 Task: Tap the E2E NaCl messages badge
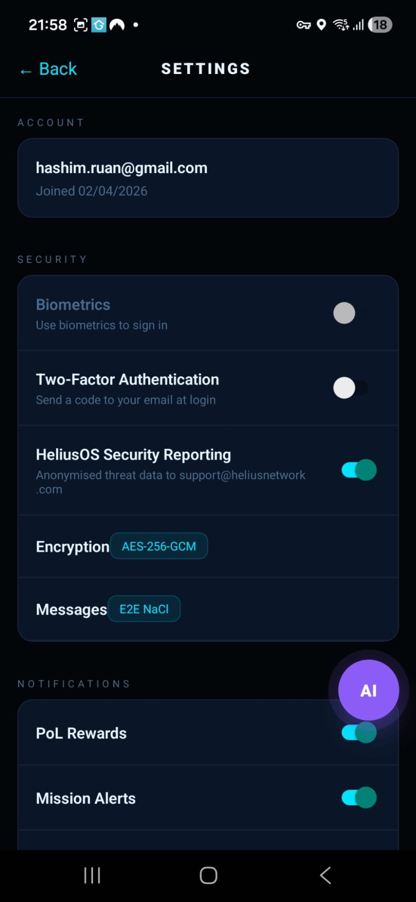tap(144, 609)
